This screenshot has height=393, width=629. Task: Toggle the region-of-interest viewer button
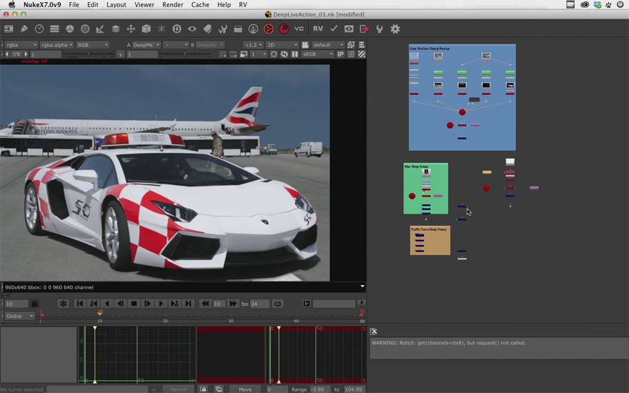click(274, 54)
